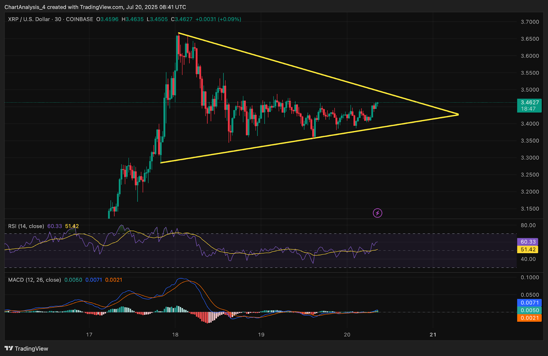The height and width of the screenshot is (356, 548).
Task: Click the lower trendline start near 3.3000
Action: click(161, 163)
